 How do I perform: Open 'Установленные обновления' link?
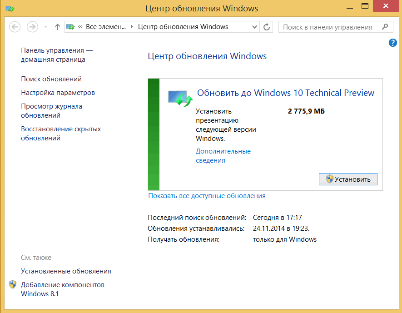tap(66, 271)
